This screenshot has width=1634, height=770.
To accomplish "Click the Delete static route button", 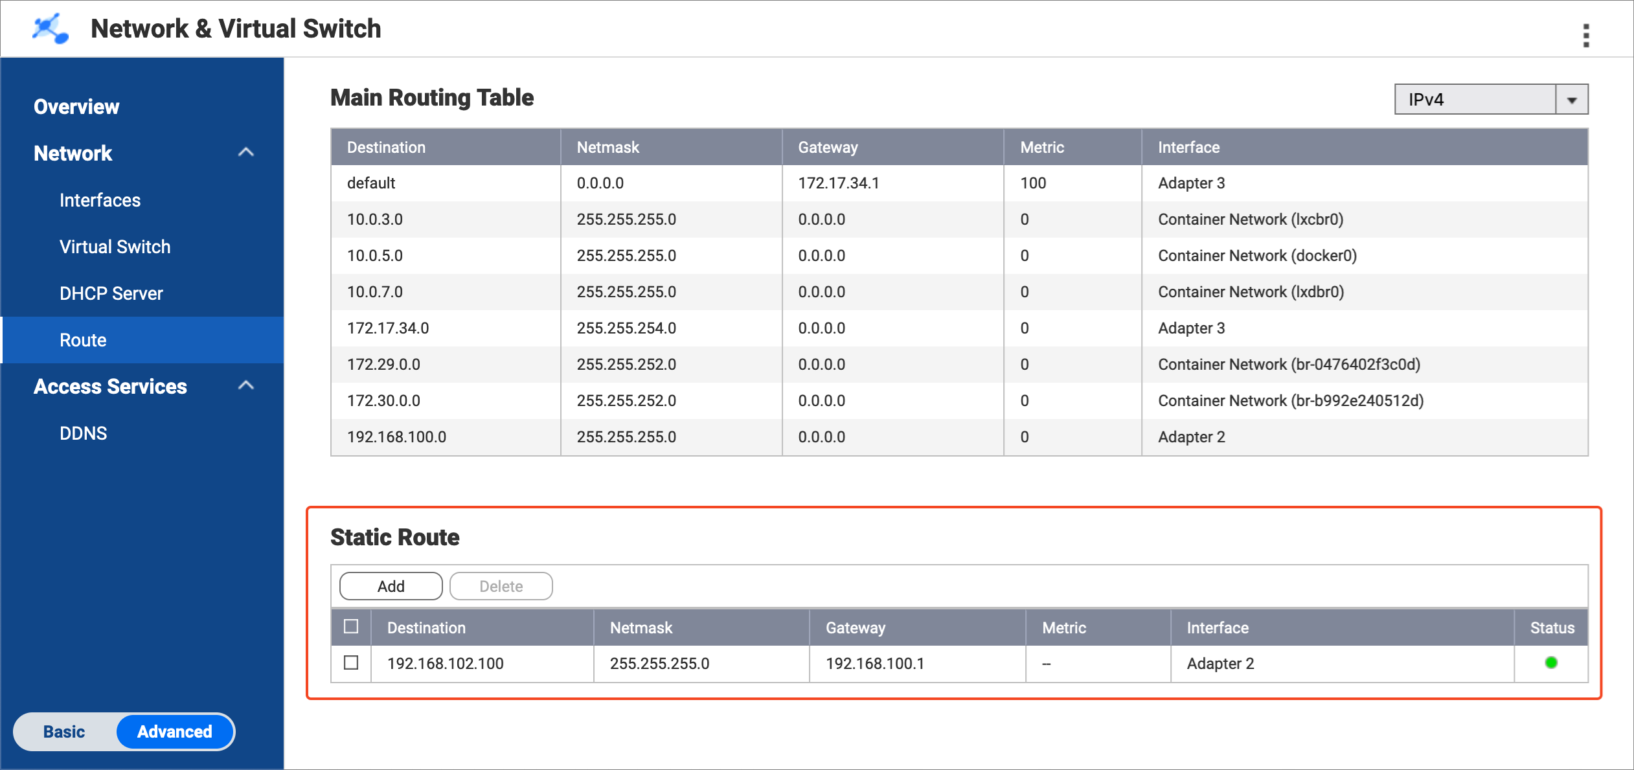I will pos(501,586).
